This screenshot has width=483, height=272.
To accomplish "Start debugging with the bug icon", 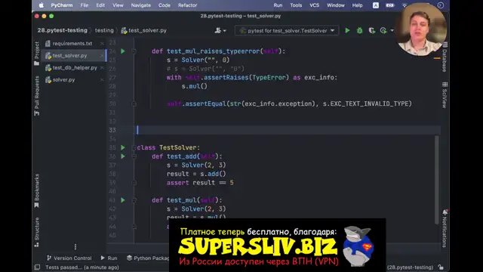I will tap(359, 30).
